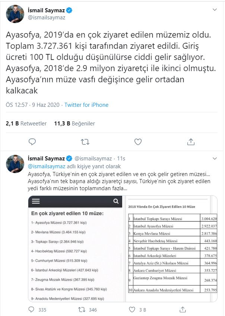
Task: Click the reply icon with 335 replies
Action: [x=38, y=310]
